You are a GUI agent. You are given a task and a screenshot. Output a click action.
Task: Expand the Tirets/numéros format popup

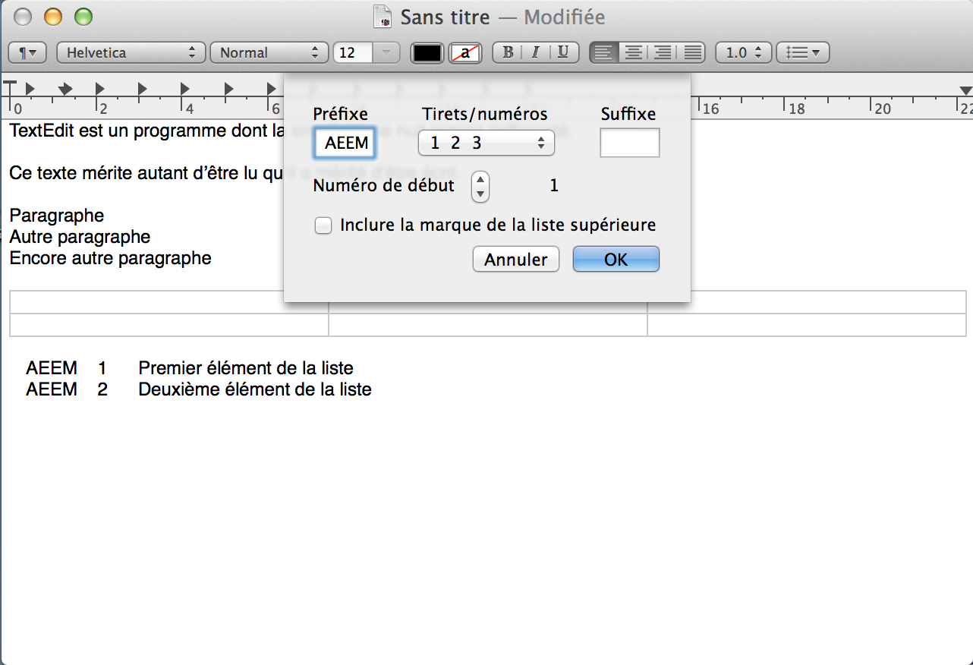click(x=486, y=143)
